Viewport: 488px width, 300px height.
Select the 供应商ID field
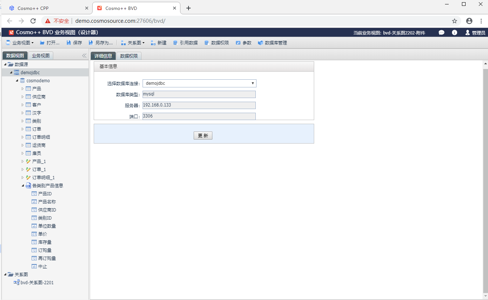(x=47, y=210)
